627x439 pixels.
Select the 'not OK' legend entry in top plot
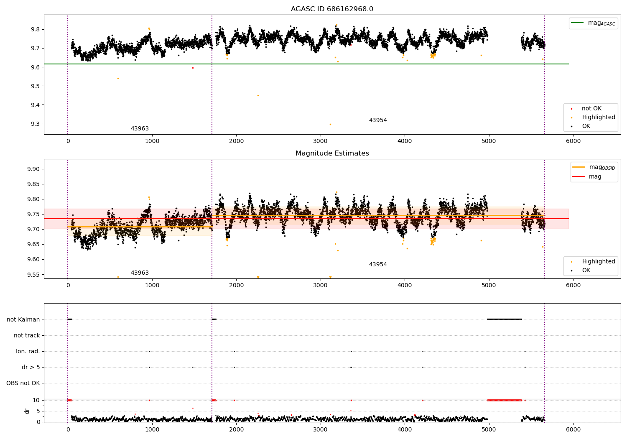tap(591, 109)
